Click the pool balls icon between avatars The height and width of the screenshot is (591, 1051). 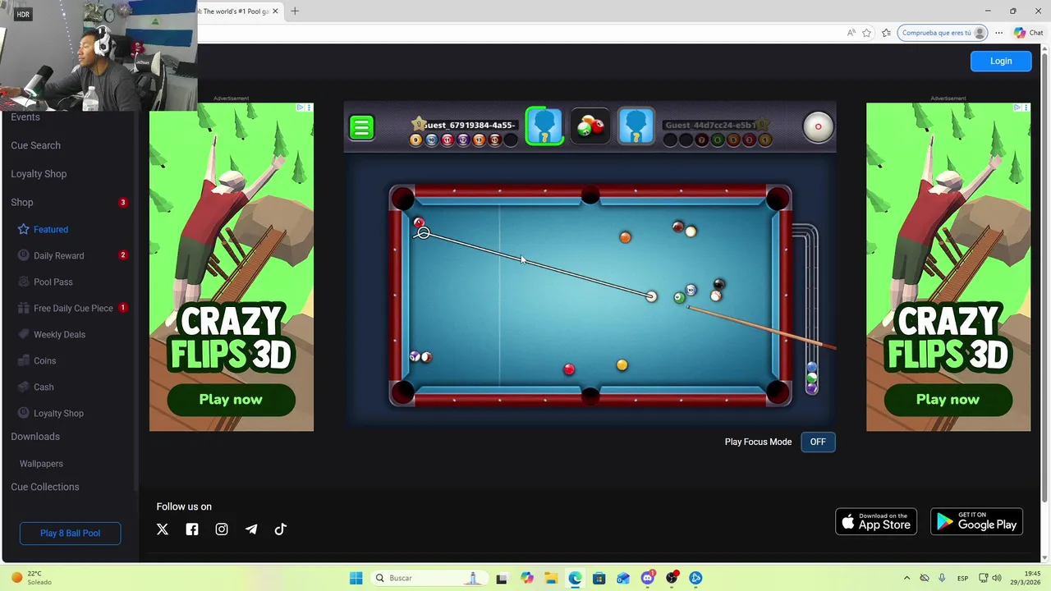(x=590, y=126)
